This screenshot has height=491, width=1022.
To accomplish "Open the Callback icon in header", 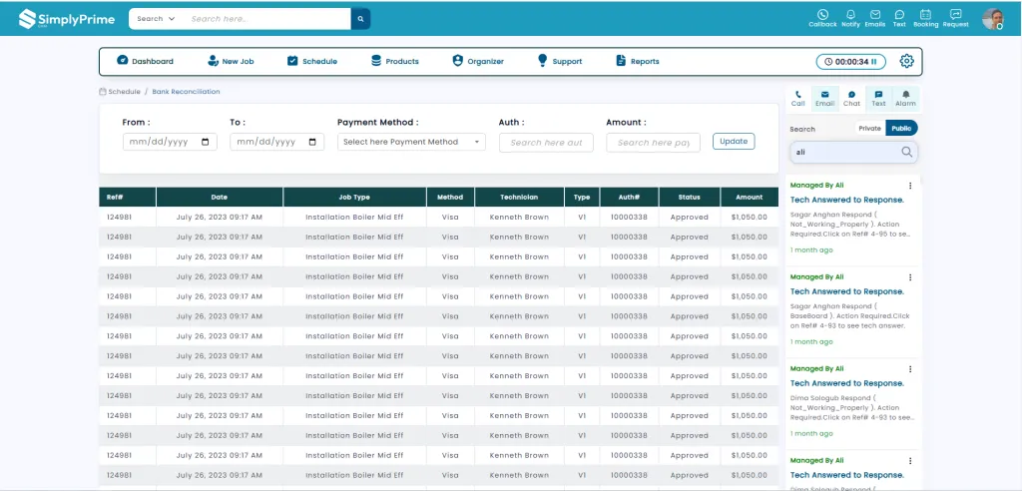I will pyautogui.click(x=822, y=18).
